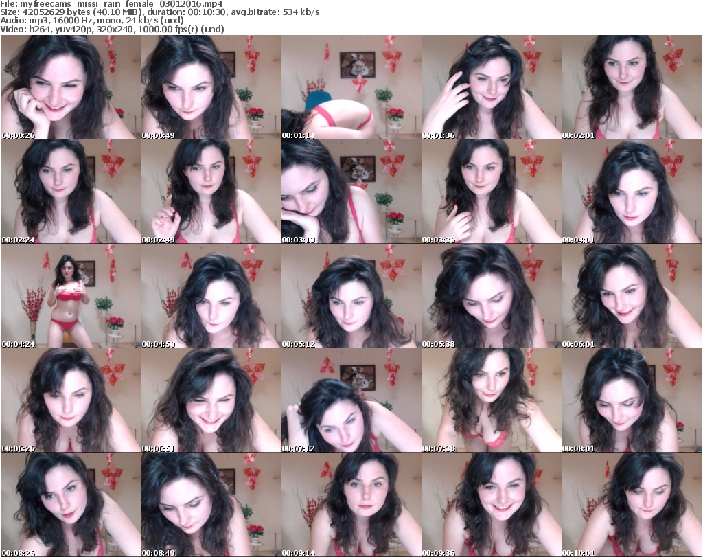This screenshot has height=557, width=703.
Task: Select the thumbnail stamped 00:00:26
Action: tap(71, 87)
